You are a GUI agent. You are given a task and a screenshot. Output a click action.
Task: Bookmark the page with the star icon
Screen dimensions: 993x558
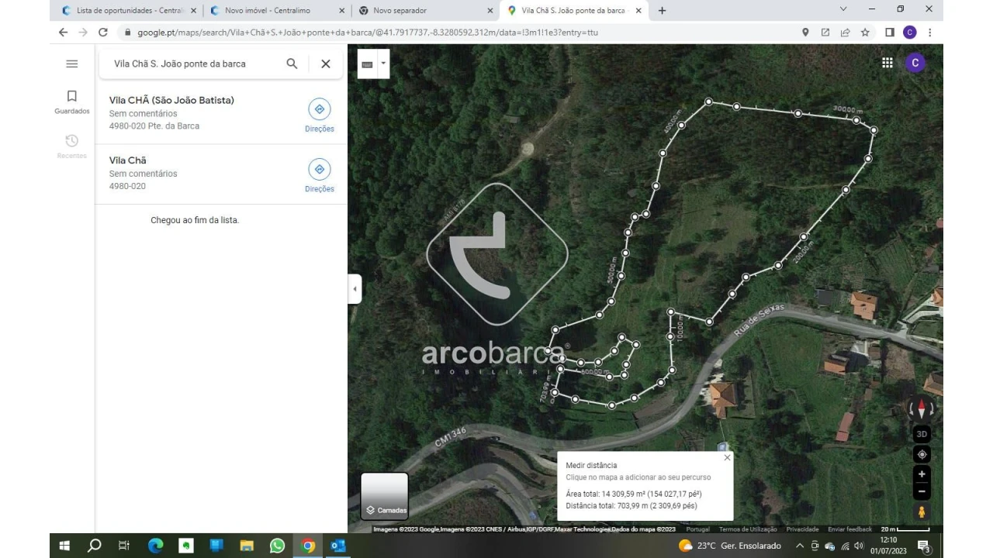click(865, 33)
